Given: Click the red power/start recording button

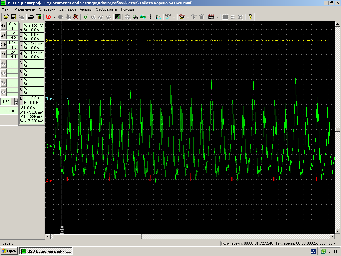Looking at the screenshot, I should pos(48,17).
